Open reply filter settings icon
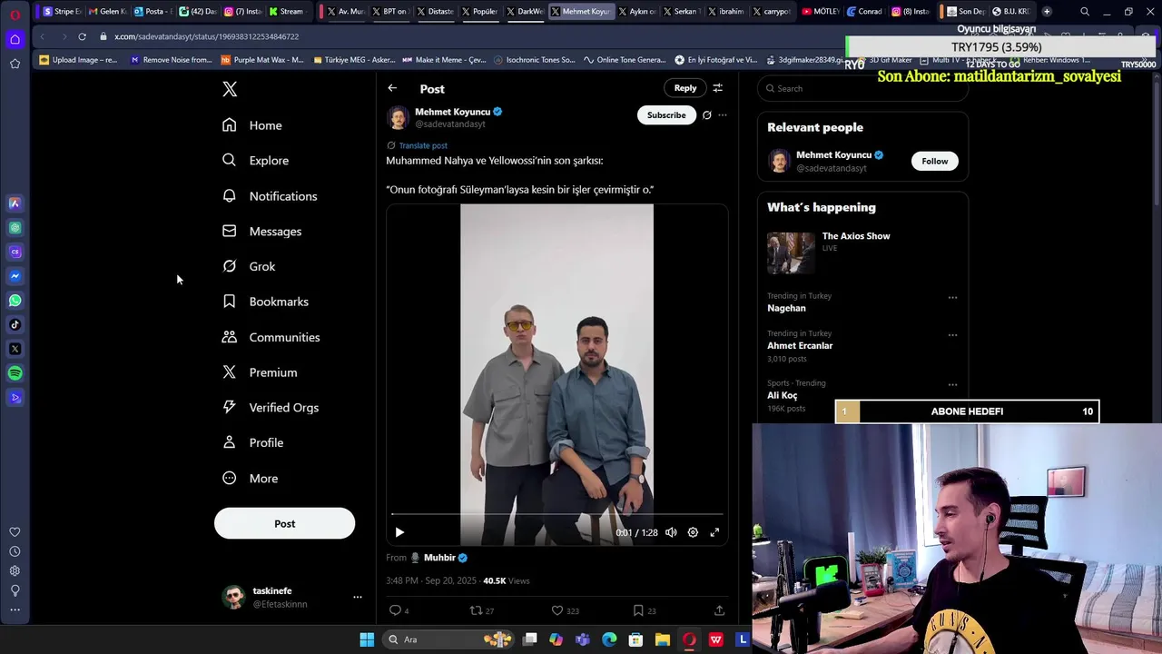 pyautogui.click(x=717, y=88)
